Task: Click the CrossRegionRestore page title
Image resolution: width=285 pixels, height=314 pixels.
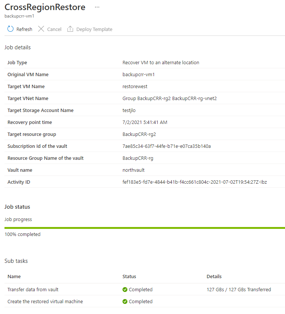Action: coord(45,7)
